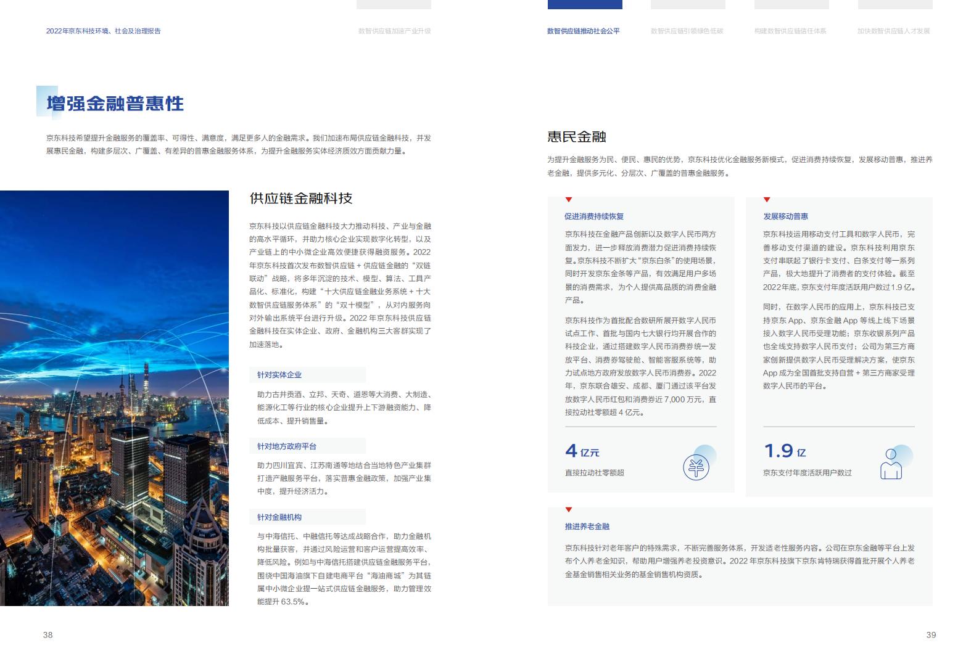Screen dimensions: 979x664
Task: Select the 数智供应链加速产业升级 tab
Action: (x=394, y=31)
